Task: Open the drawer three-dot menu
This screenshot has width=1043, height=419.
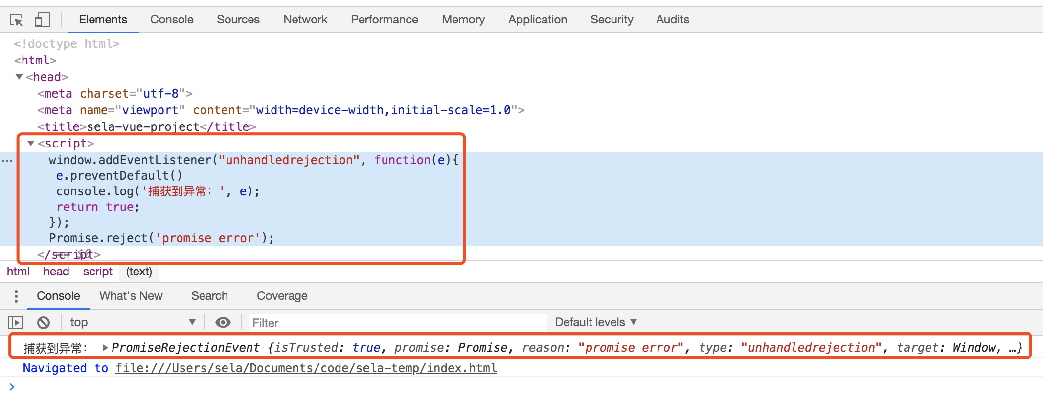Action: point(16,296)
